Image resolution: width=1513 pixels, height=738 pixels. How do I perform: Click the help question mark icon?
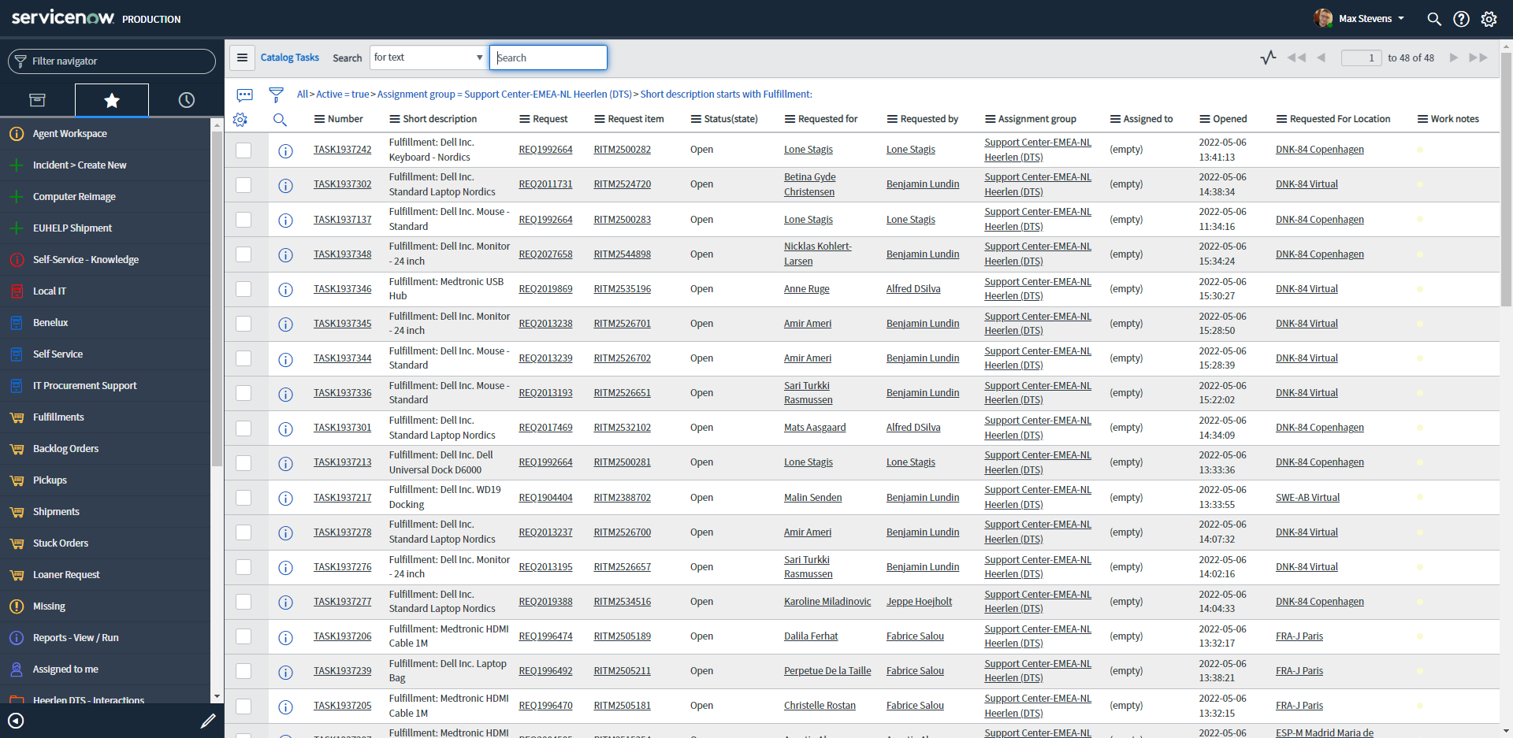1461,19
